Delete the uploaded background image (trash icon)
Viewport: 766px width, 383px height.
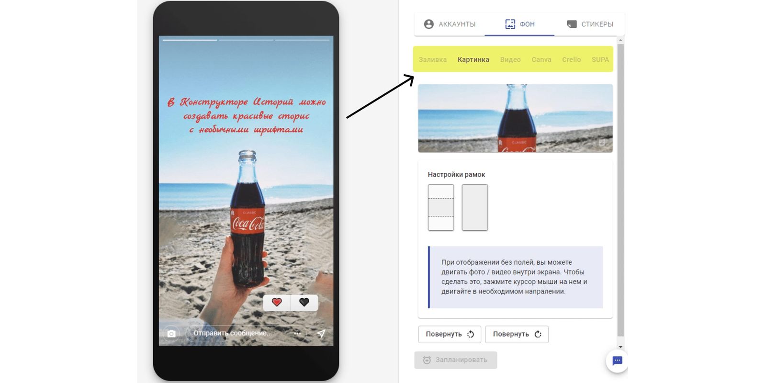tap(602, 142)
